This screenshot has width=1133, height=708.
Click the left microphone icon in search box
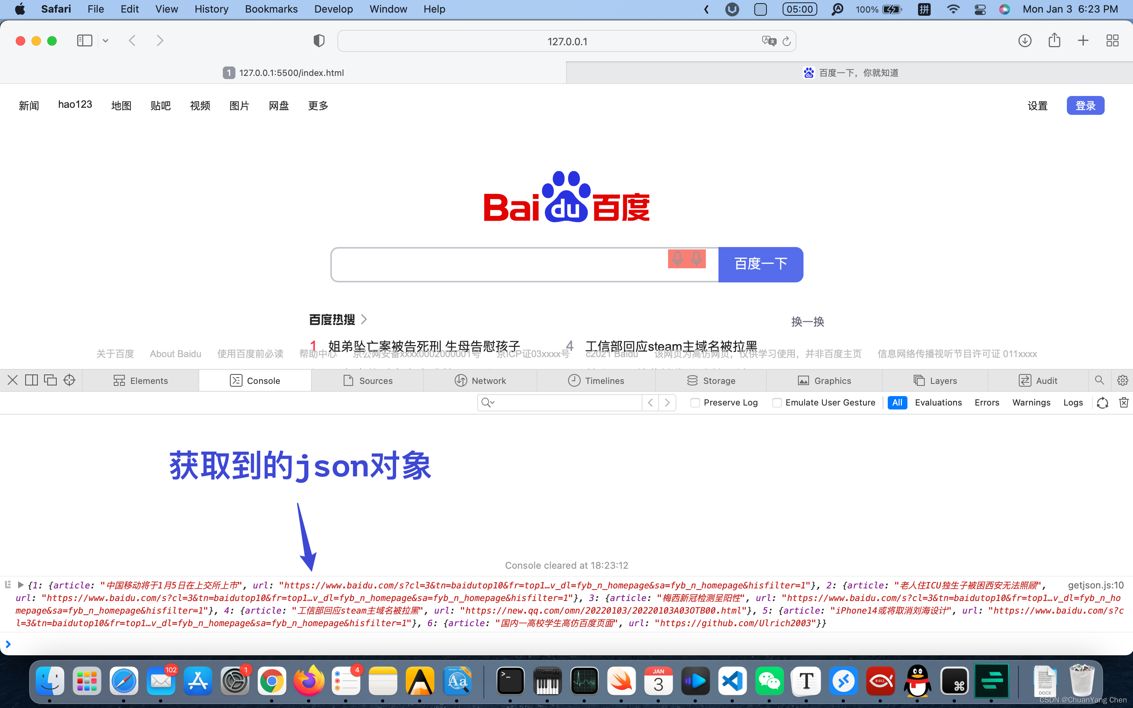[677, 258]
